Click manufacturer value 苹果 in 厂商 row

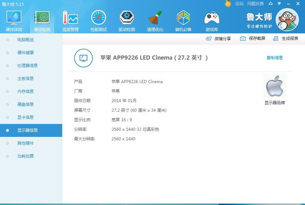coord(116,91)
